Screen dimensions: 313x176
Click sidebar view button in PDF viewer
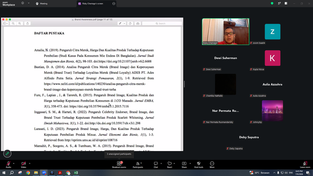[x=5, y=23]
